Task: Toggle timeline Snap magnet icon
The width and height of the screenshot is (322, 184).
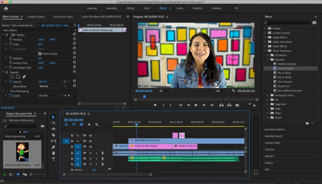Action: tap(74, 124)
